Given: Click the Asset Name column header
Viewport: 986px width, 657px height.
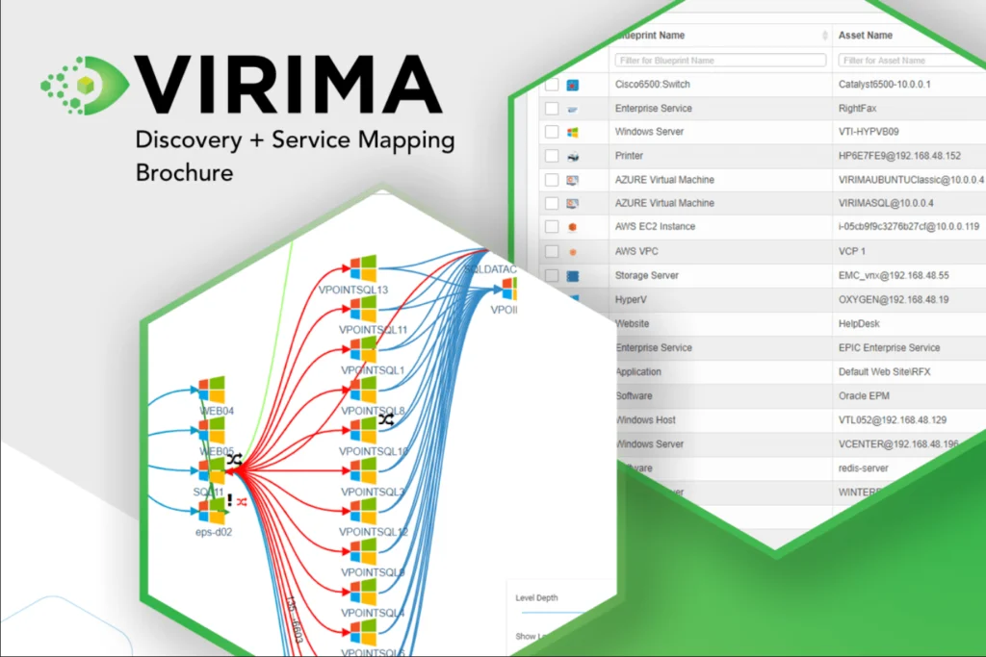Looking at the screenshot, I should click(x=866, y=36).
